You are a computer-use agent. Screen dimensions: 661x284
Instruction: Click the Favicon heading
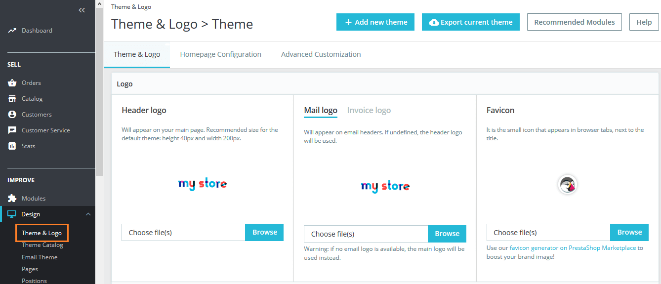tap(500, 111)
